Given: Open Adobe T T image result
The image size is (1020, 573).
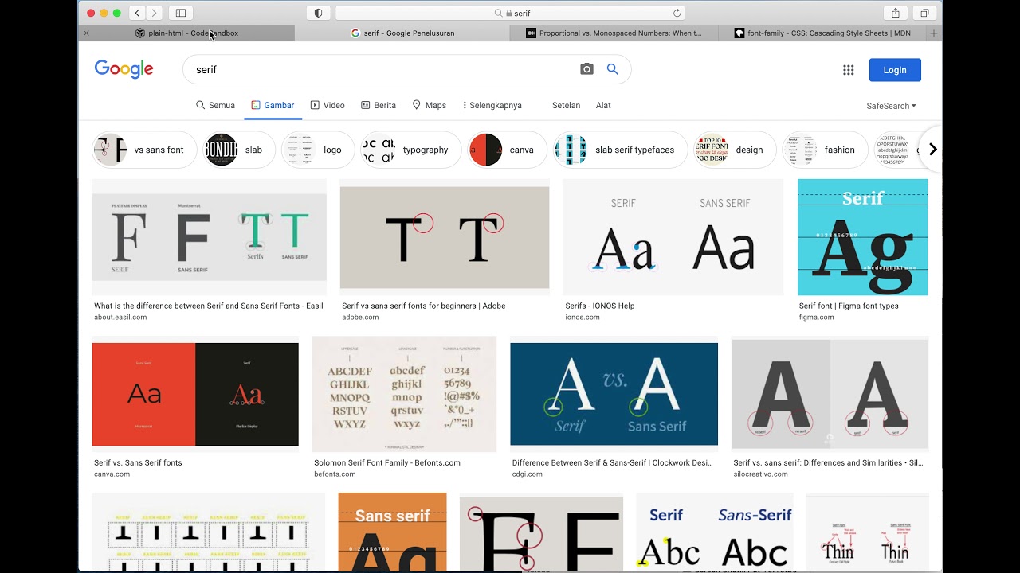Looking at the screenshot, I should [445, 236].
